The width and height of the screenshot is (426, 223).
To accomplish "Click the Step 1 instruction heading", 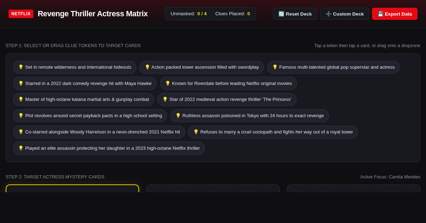I will coord(73,46).
